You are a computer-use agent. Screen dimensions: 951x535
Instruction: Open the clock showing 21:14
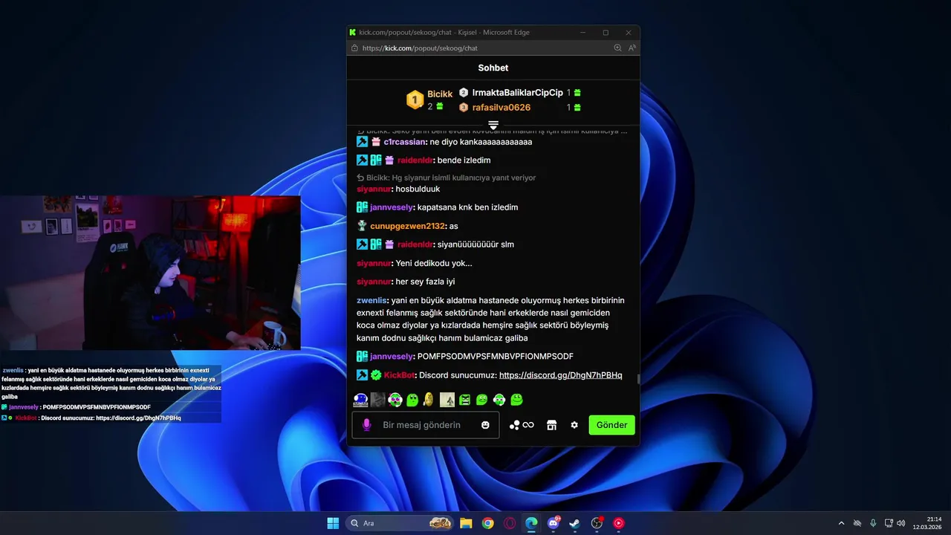[929, 523]
